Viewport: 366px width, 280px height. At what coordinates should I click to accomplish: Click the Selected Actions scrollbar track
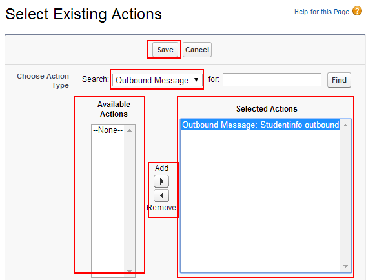pyautogui.click(x=346, y=196)
